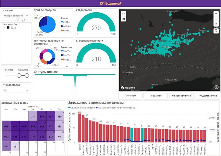
Task: Activate the lasso selection tool on map
Action: [x=123, y=14]
